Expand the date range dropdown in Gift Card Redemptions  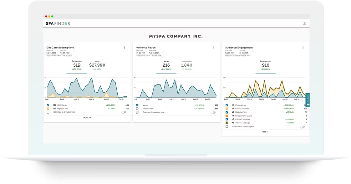click(74, 52)
